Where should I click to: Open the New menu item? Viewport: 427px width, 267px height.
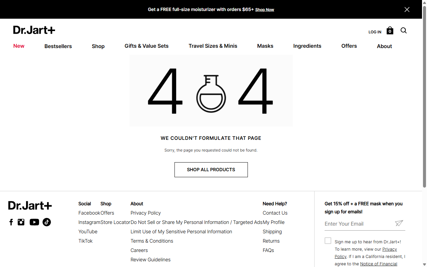pyautogui.click(x=19, y=46)
